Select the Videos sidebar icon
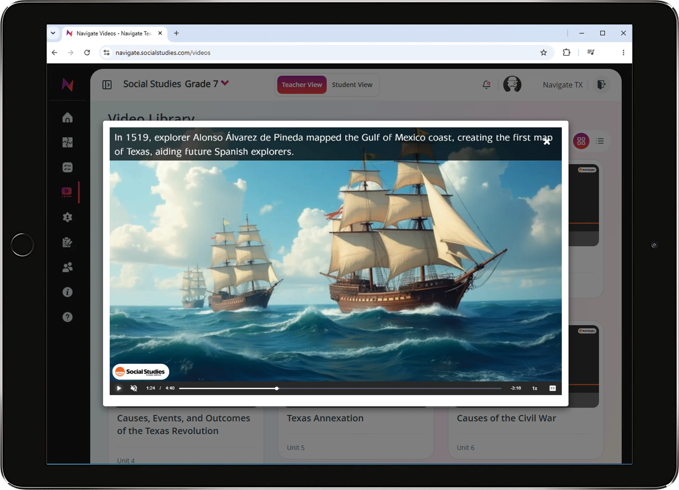This screenshot has width=679, height=490. tap(67, 192)
